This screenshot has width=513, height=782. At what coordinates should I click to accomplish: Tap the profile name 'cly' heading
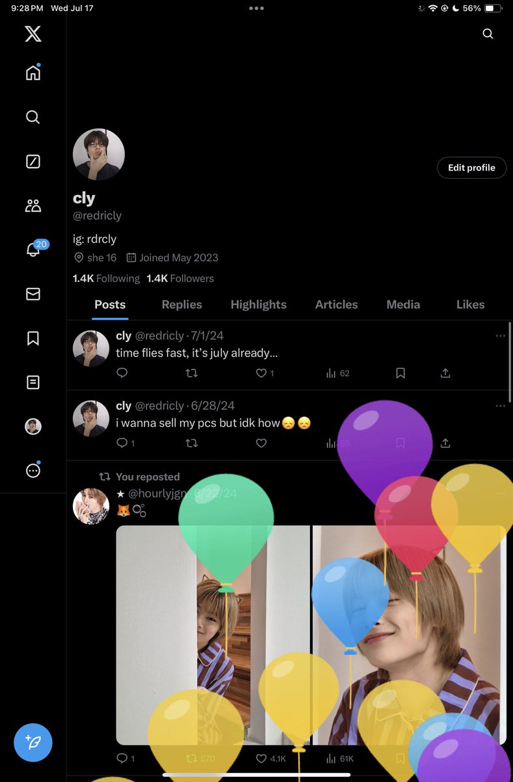pyautogui.click(x=84, y=198)
